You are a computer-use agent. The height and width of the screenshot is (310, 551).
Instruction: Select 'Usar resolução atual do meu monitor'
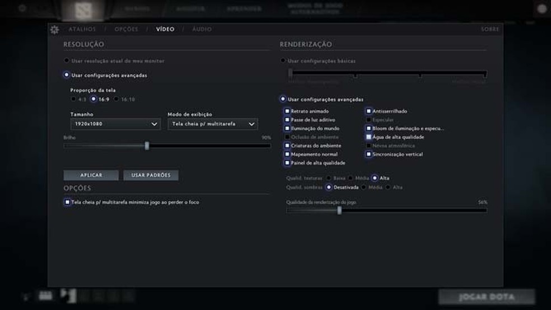click(x=67, y=60)
